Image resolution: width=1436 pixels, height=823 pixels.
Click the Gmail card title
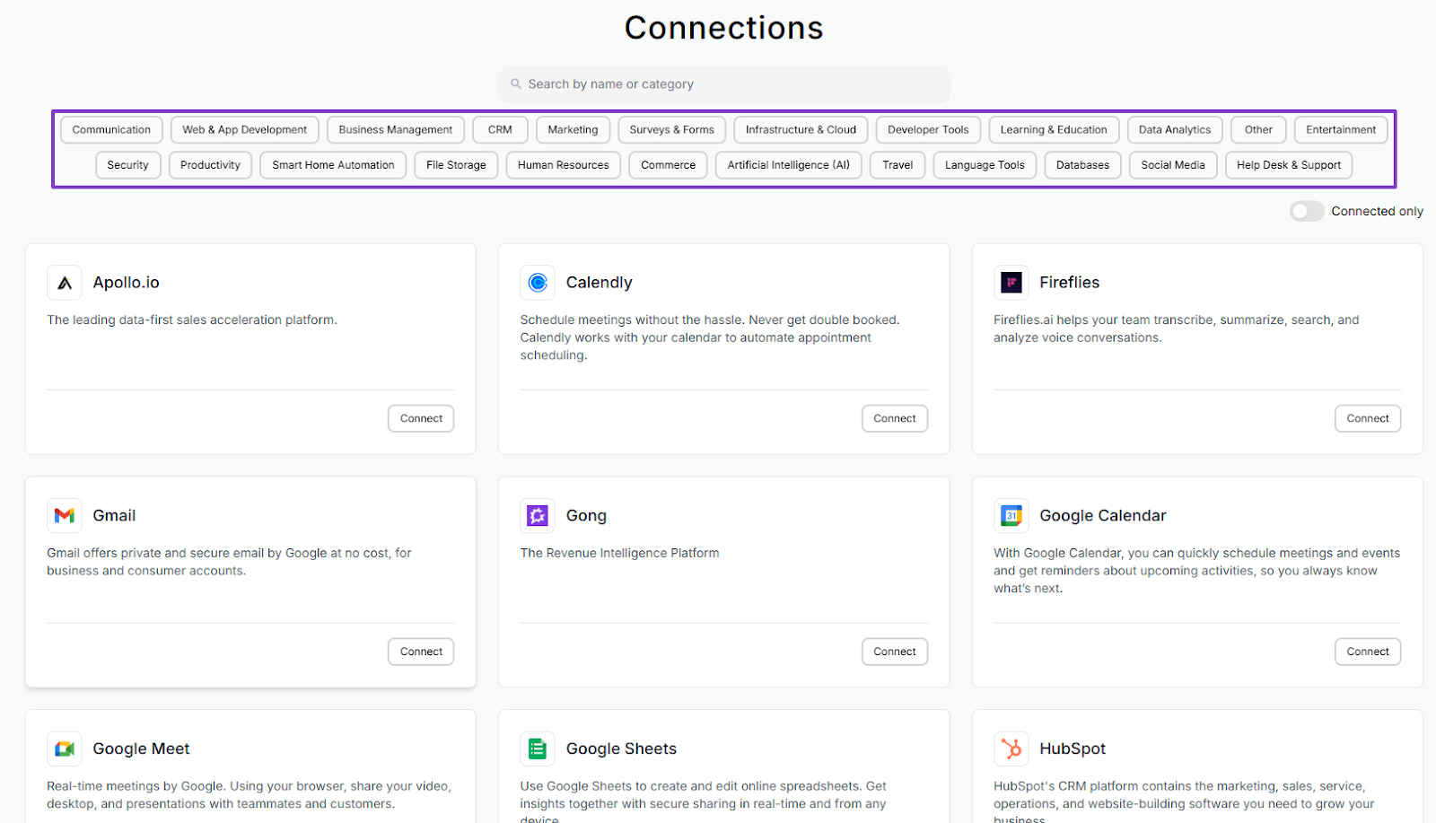(114, 516)
